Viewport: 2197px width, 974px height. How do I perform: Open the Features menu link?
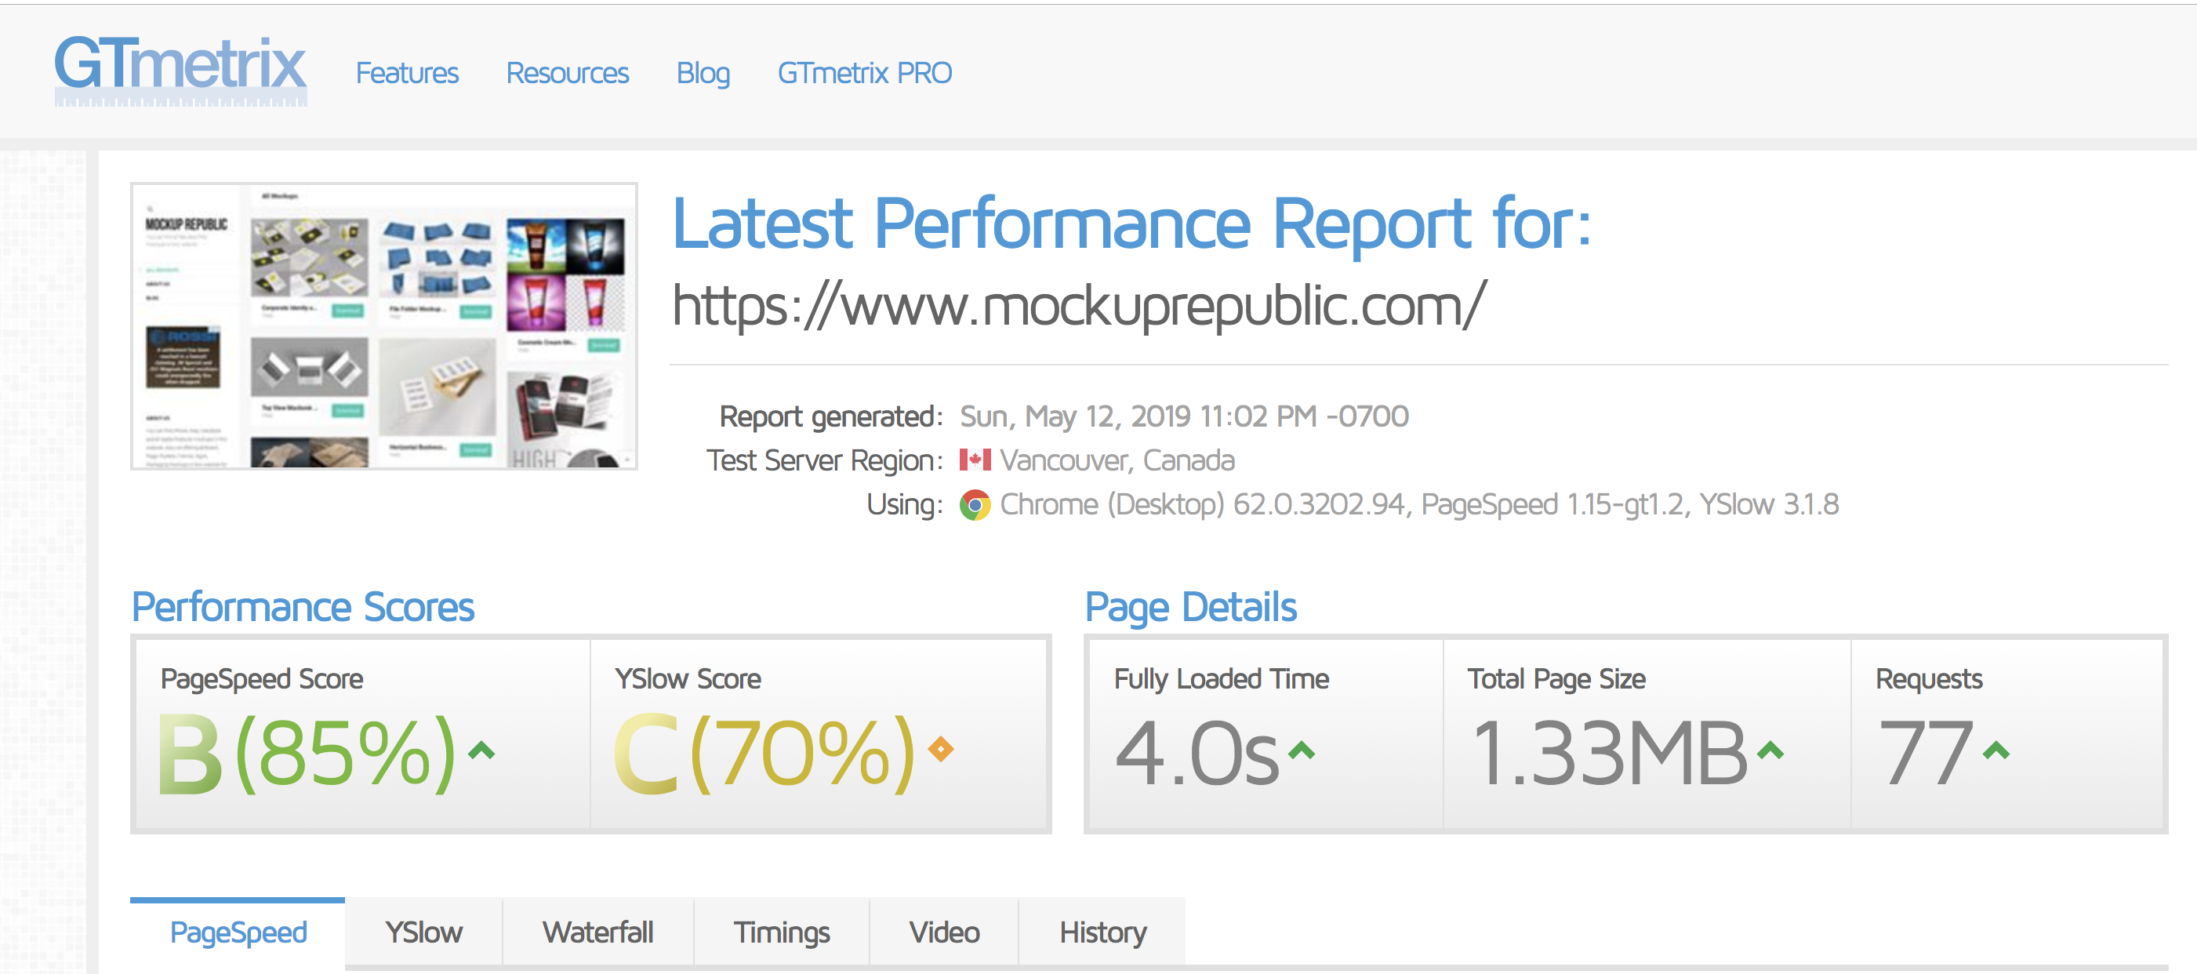[407, 74]
